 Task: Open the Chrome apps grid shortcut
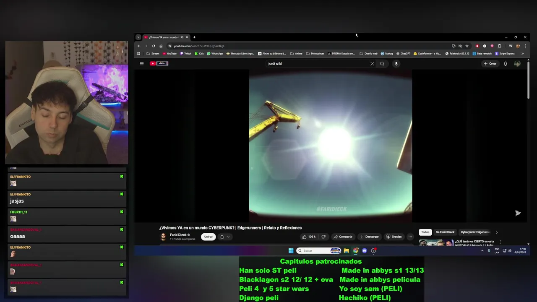coord(138,54)
